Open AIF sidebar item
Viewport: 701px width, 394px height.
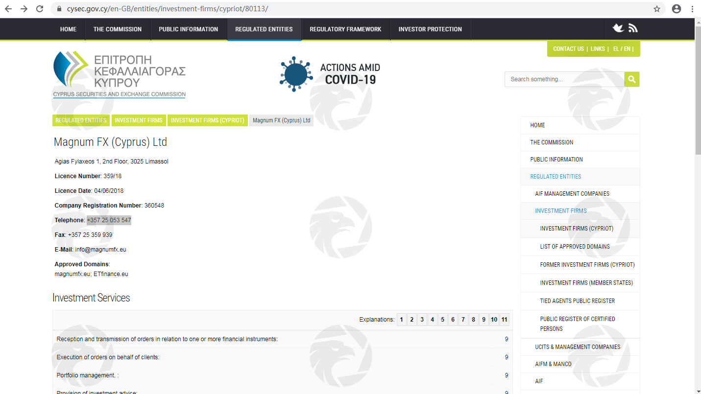[580, 381]
